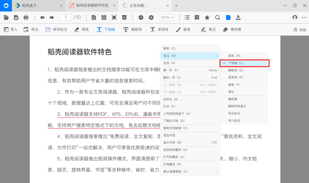Click the save document icon in toolbar
The image size is (309, 183).
16,18
